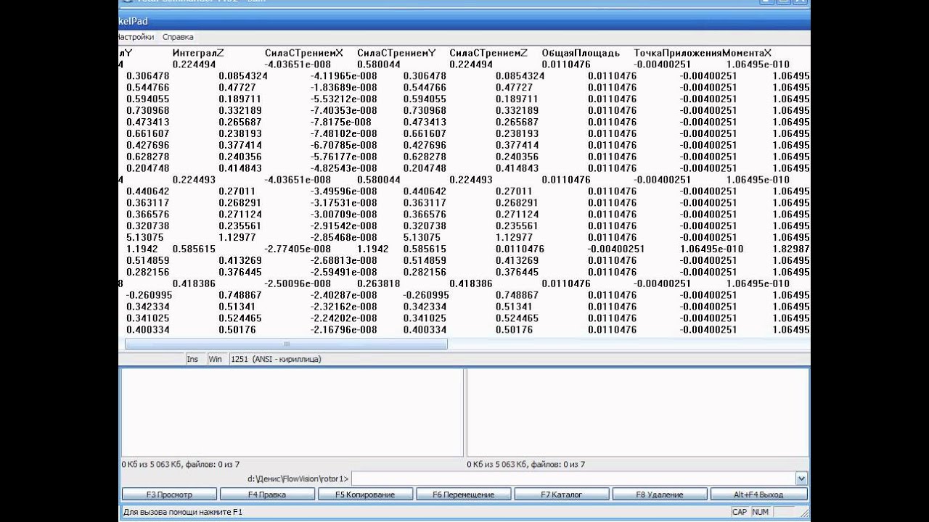This screenshot has width=929, height=522.
Task: Click the value -2.91542e-008
Action: (344, 227)
